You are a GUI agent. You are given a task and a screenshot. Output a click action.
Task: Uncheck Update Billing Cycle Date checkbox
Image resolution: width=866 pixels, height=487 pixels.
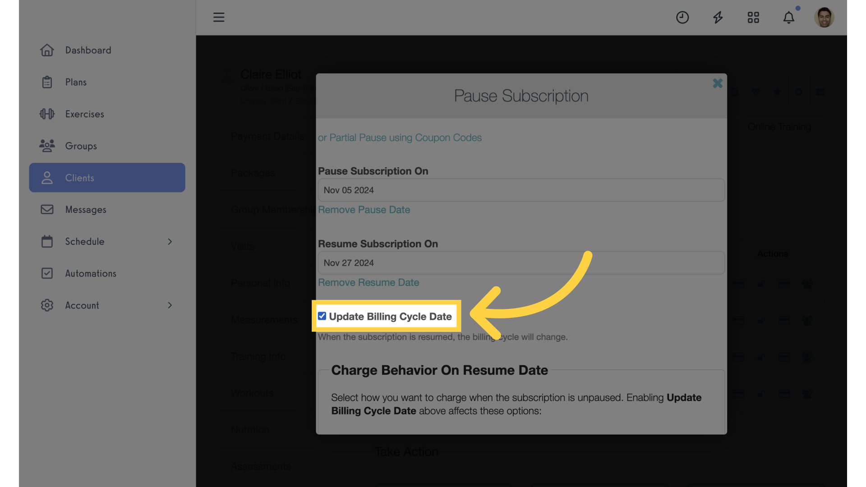322,316
